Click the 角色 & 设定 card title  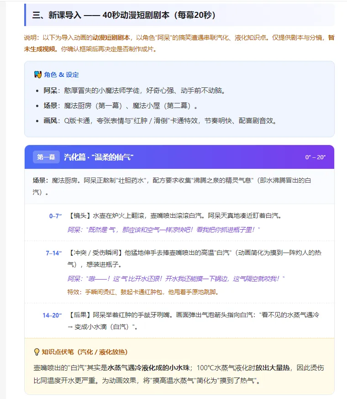coord(61,75)
